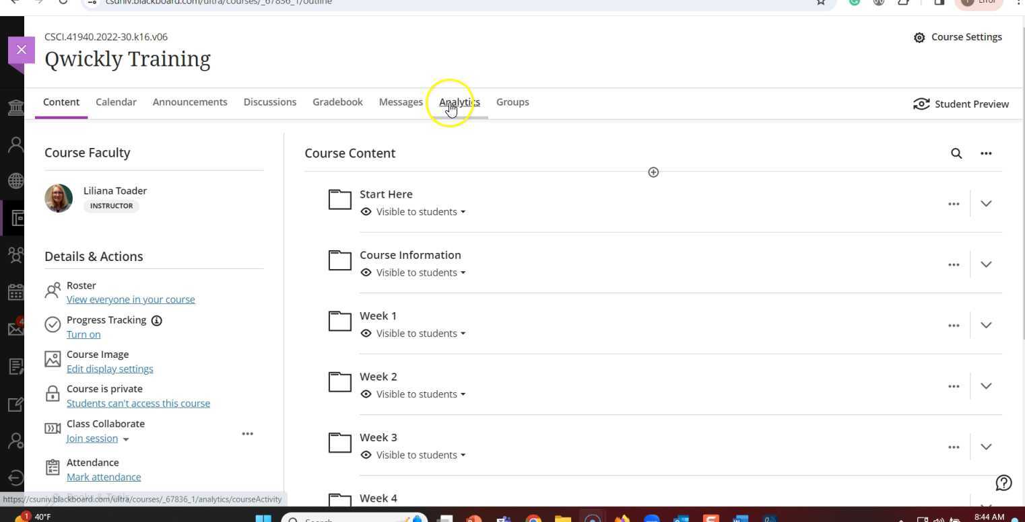Change visibility setting on Course Information folder
Screen dimensions: 1025x522
click(413, 272)
